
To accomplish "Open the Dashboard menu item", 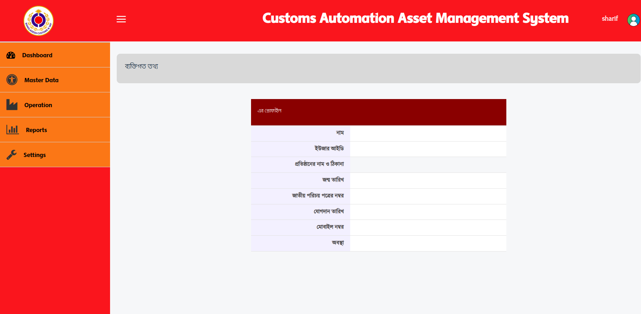I will click(37, 55).
